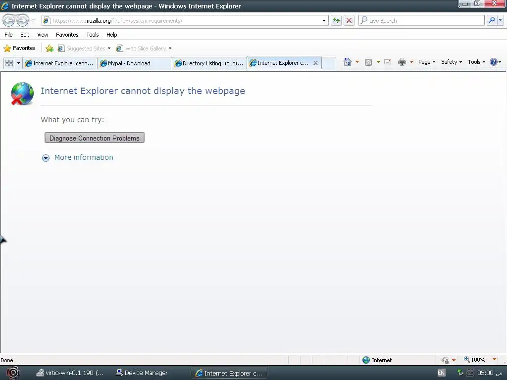Switch to the Mypal - Download tab
Screen dimensions: 507x380
click(135, 63)
